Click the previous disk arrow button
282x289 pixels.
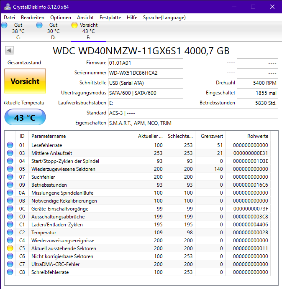pos(10,50)
